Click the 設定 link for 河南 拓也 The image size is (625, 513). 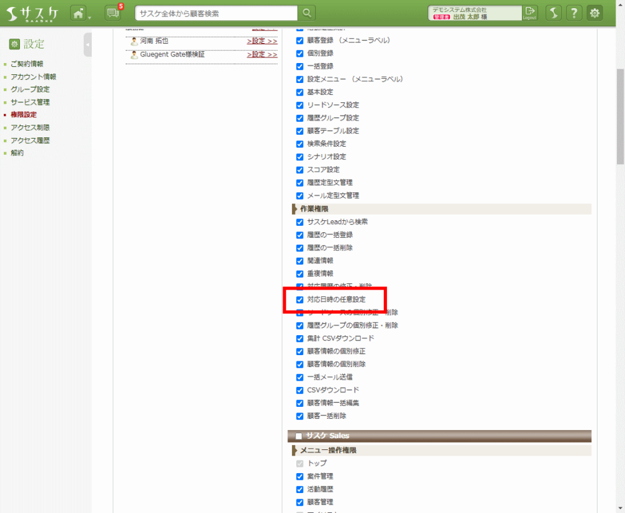pyautogui.click(x=262, y=41)
